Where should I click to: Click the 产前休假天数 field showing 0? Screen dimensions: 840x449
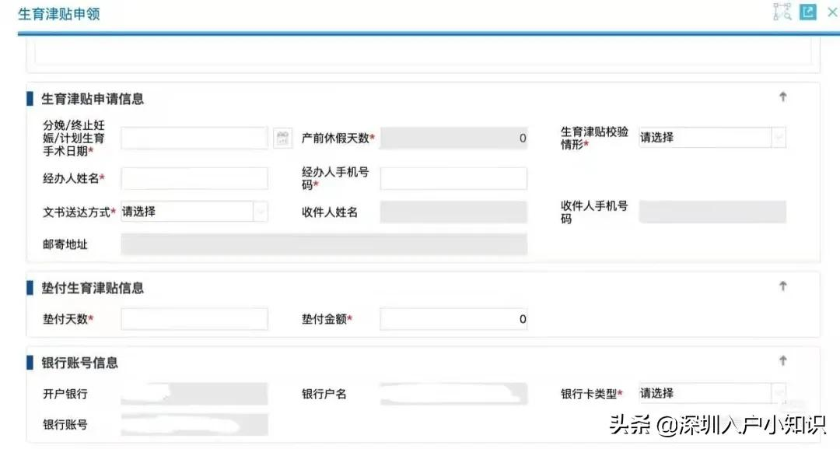pyautogui.click(x=453, y=138)
